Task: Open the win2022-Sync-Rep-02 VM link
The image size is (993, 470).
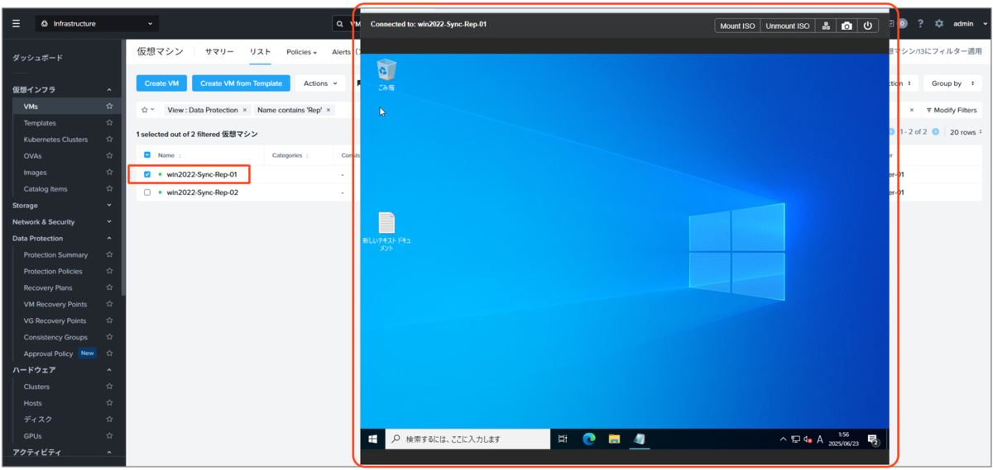Action: pyautogui.click(x=202, y=192)
